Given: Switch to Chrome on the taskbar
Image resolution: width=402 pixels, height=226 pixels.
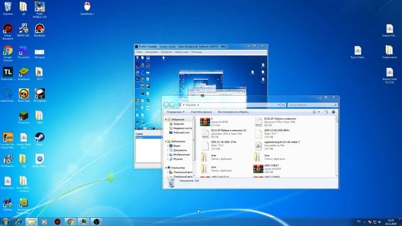Looking at the screenshot, I should coord(70,222).
